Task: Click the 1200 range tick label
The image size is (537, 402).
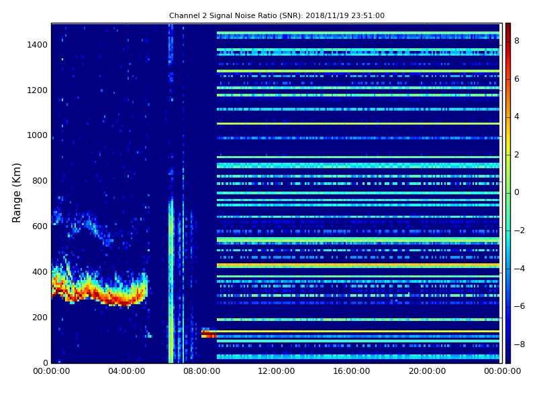Action: coord(37,90)
